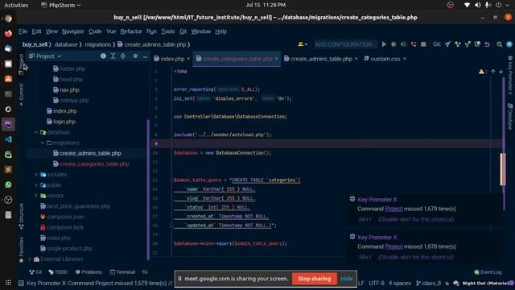515x290 pixels.
Task: Click Project link in lower Key Promoter alert
Action: point(393,246)
